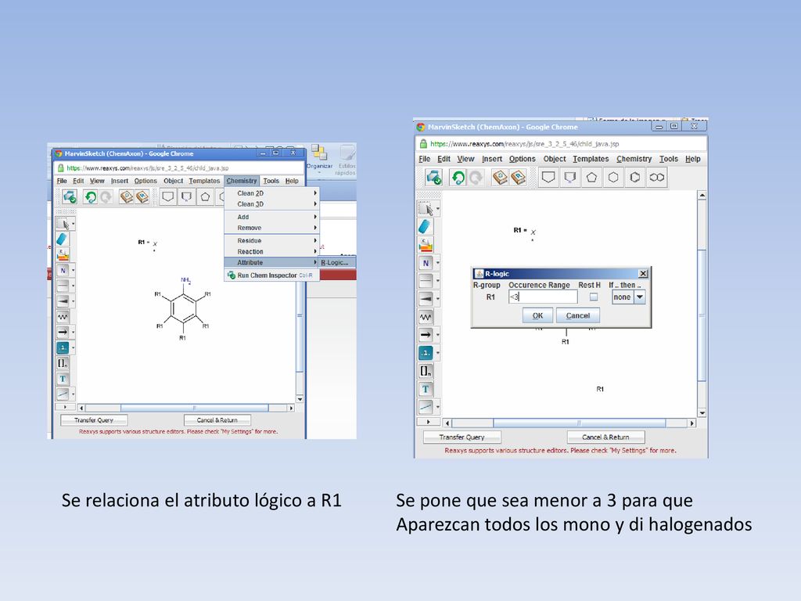Open the Periodic Table tool in right window
This screenshot has height=601, width=801.
425,245
